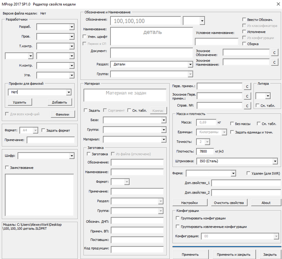Screen dimensions: 282x259
Task: Enable Группировать конфигурации checkbox
Action: [x=178, y=218]
